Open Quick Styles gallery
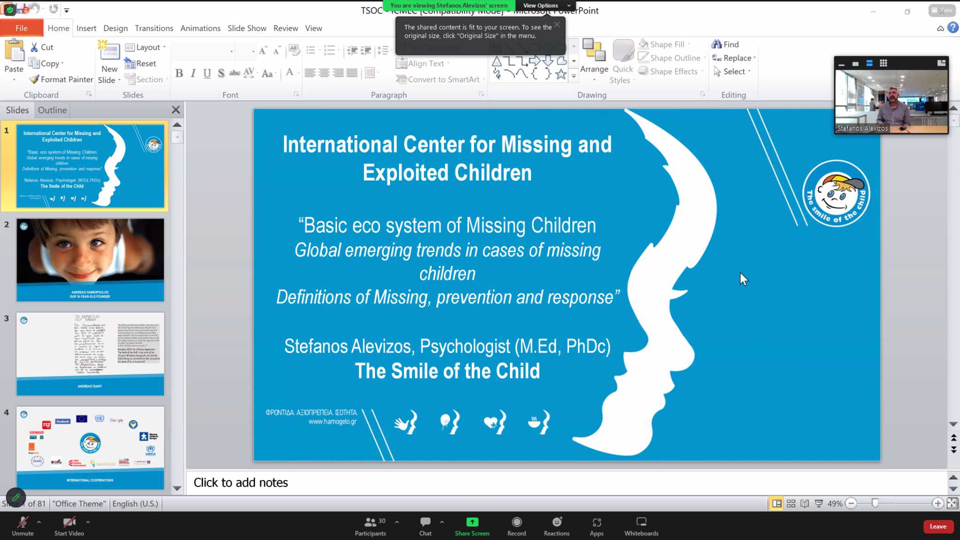Viewport: 960px width, 540px height. click(622, 62)
